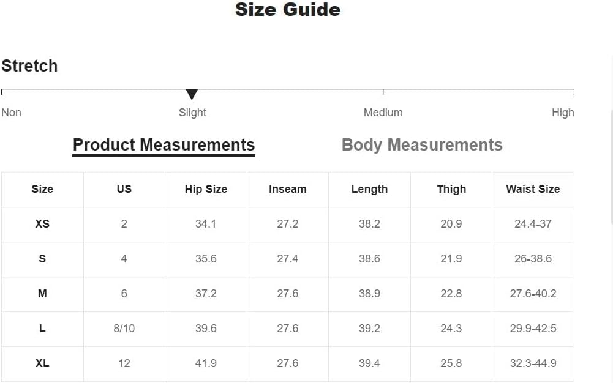Select the Product Measurements tab

pyautogui.click(x=164, y=145)
